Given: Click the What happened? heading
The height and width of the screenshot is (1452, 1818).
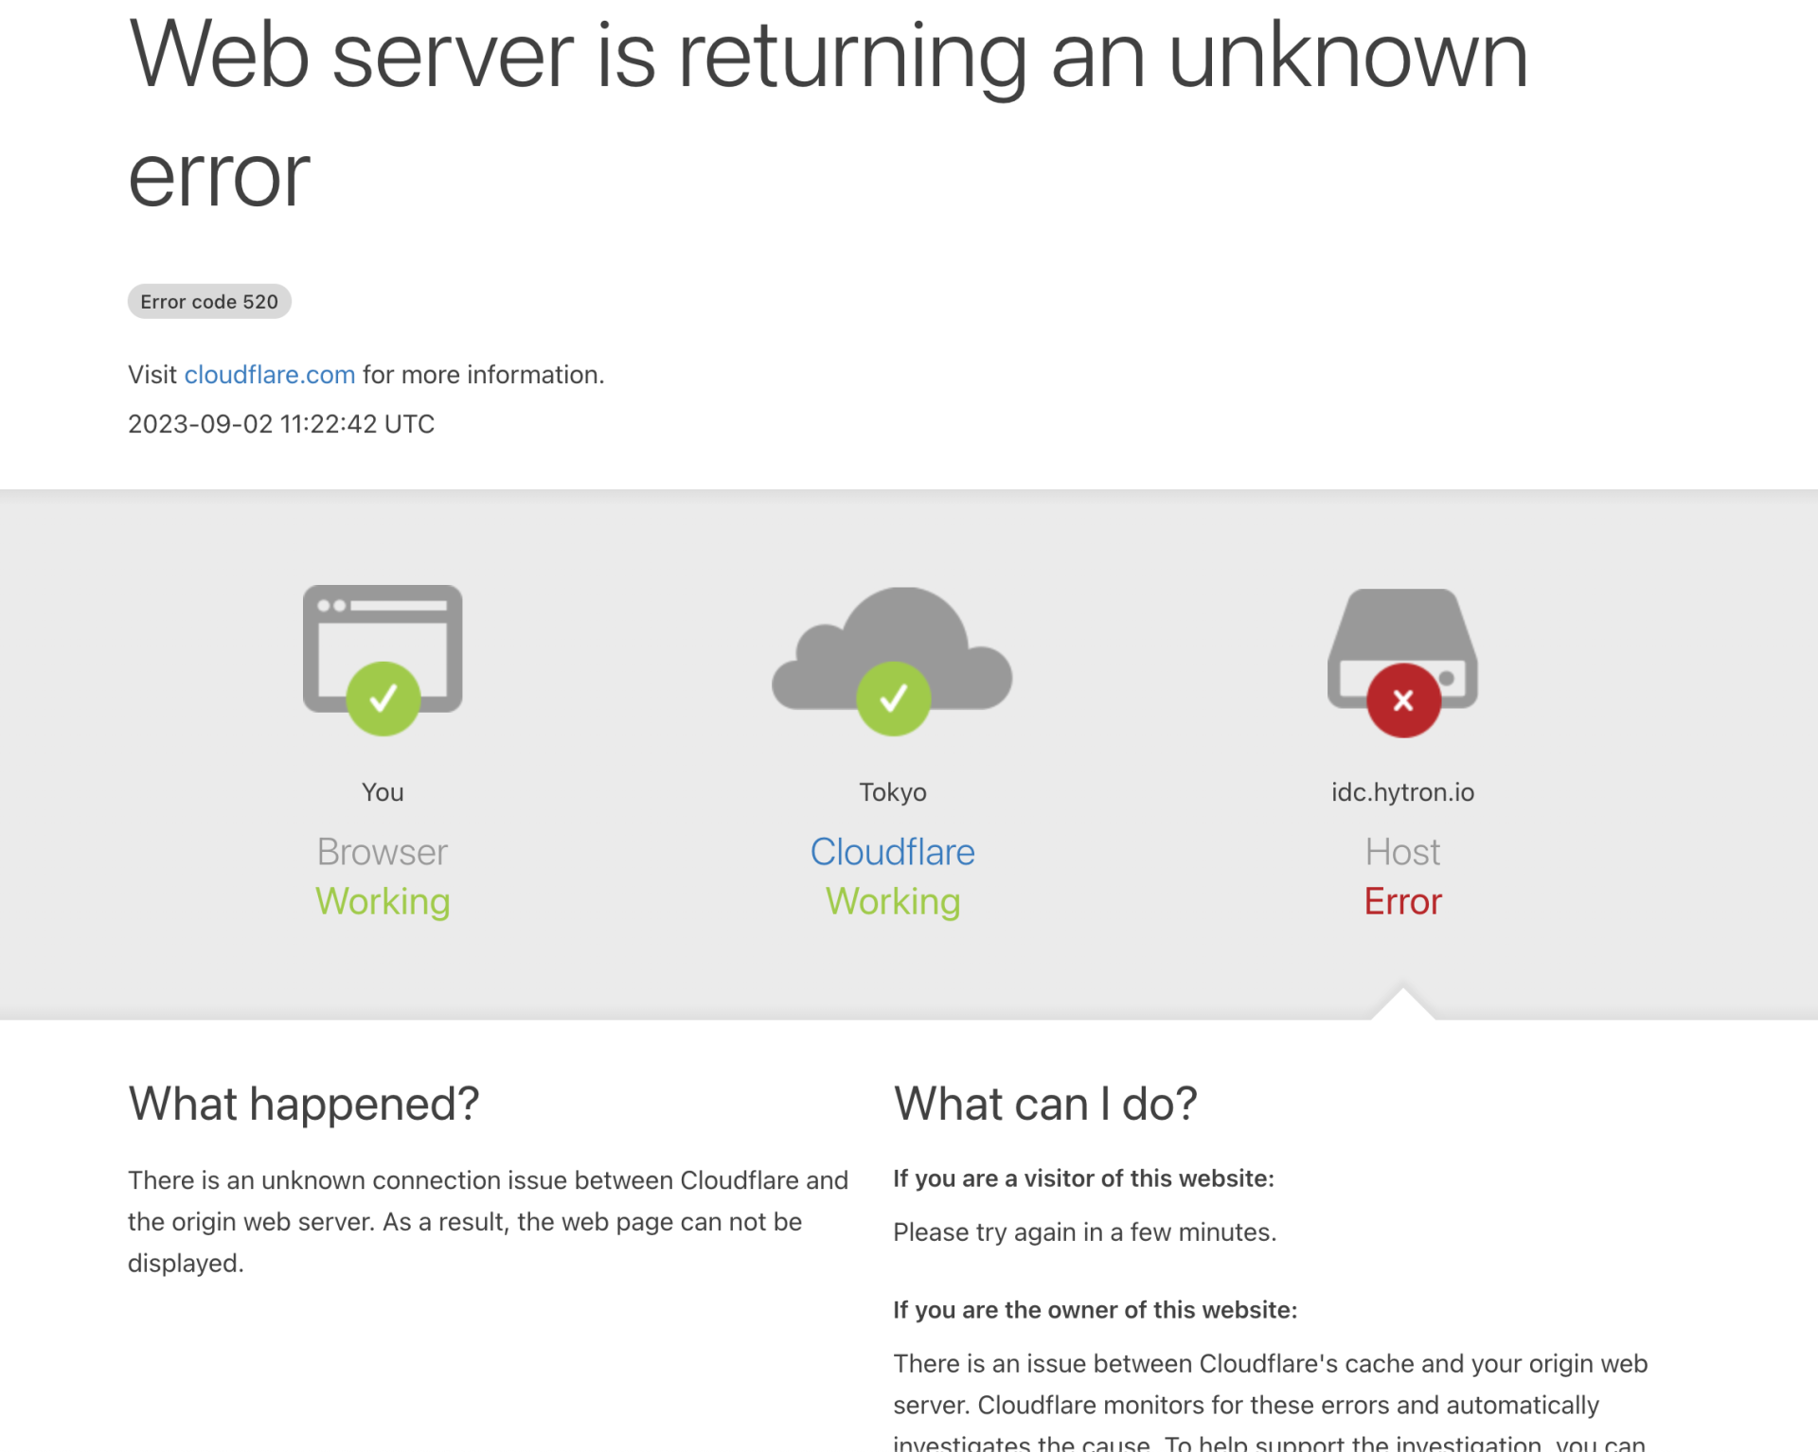Looking at the screenshot, I should point(304,1104).
